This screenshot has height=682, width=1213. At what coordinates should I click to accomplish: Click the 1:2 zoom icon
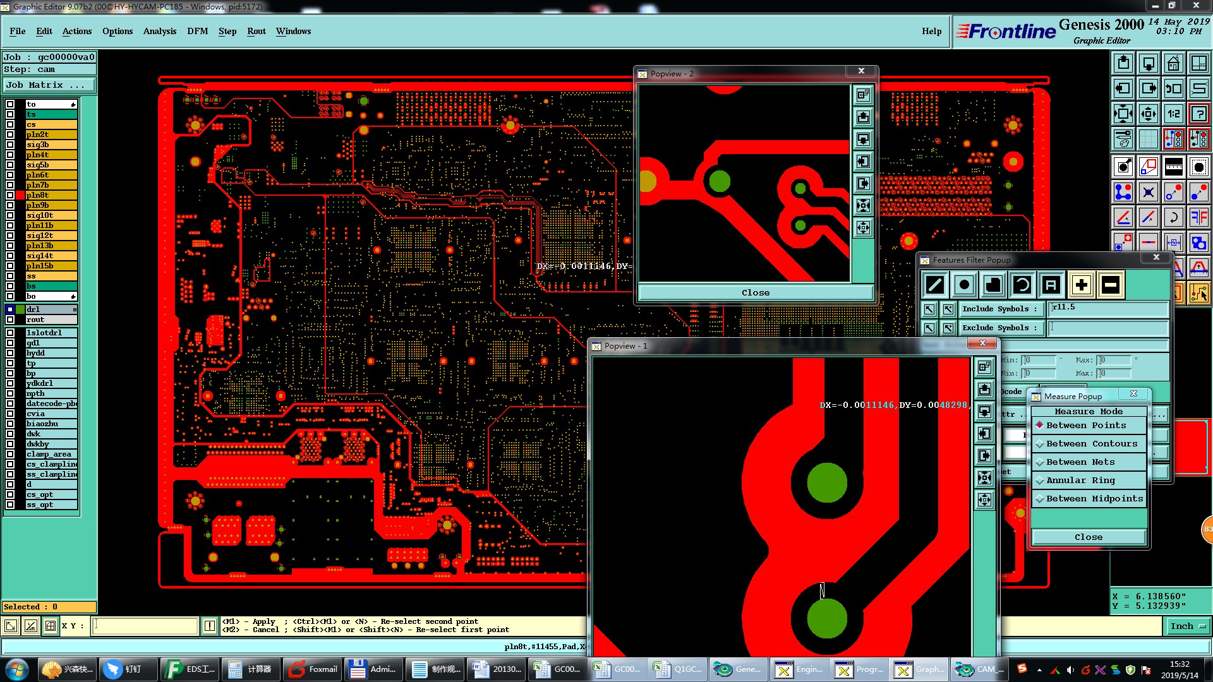pos(1173,114)
